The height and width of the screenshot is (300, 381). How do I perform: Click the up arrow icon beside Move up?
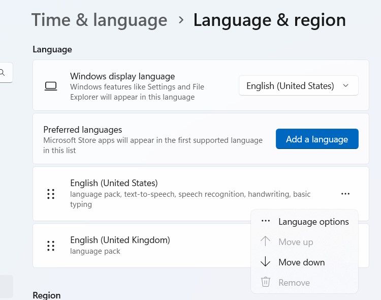(265, 242)
